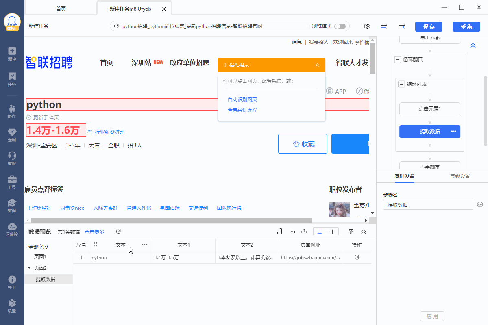Click the 保存 save button

tap(429, 26)
